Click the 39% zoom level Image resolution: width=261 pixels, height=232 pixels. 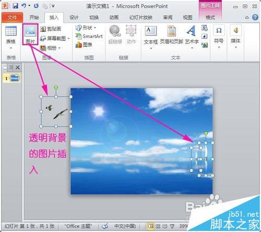(183, 226)
